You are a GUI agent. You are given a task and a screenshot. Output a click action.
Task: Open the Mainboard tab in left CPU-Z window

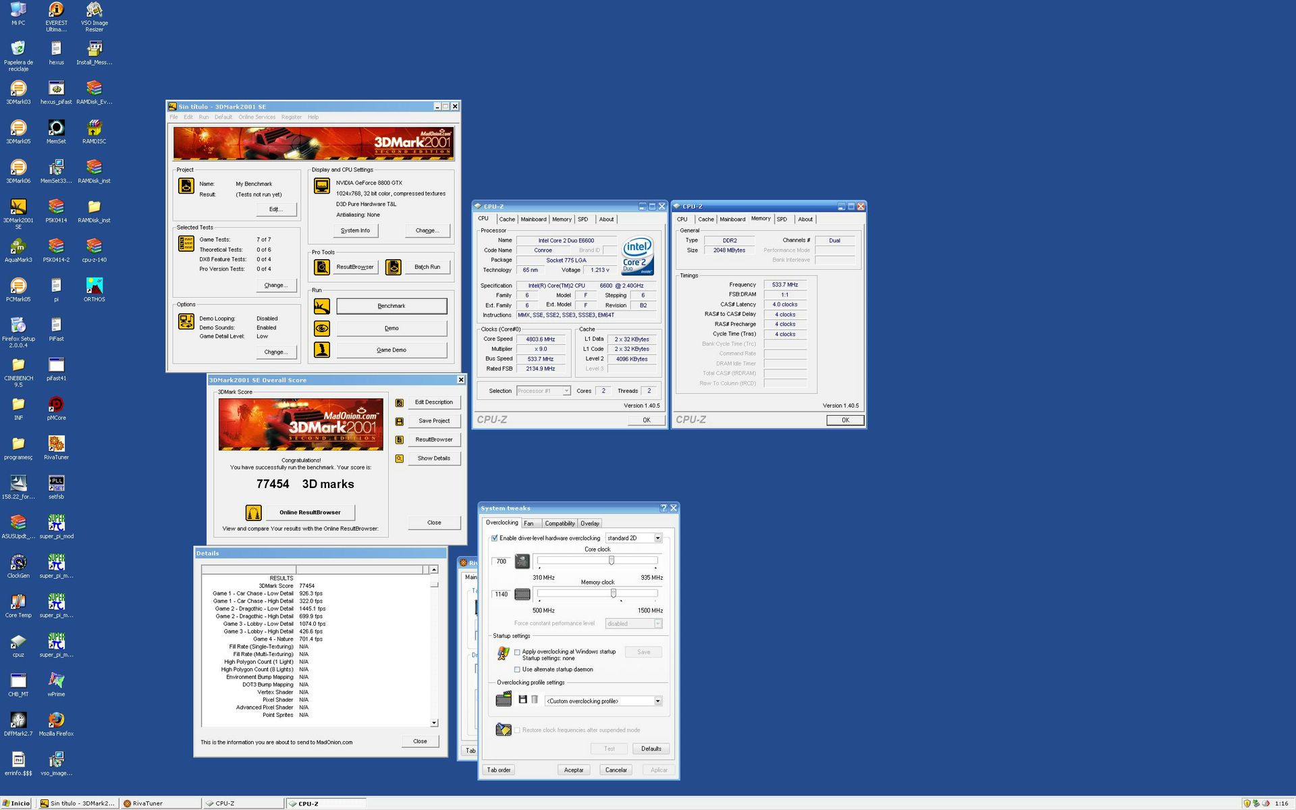[x=533, y=219]
